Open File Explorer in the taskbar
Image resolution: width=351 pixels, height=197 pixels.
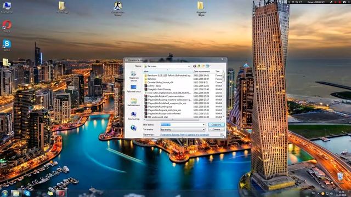click(x=16, y=193)
